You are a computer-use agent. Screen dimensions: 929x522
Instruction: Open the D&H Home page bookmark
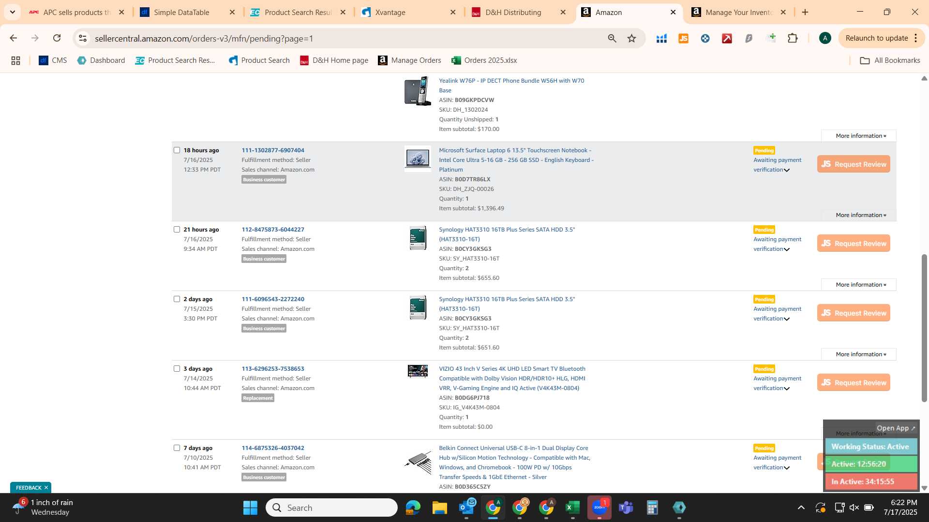(334, 60)
